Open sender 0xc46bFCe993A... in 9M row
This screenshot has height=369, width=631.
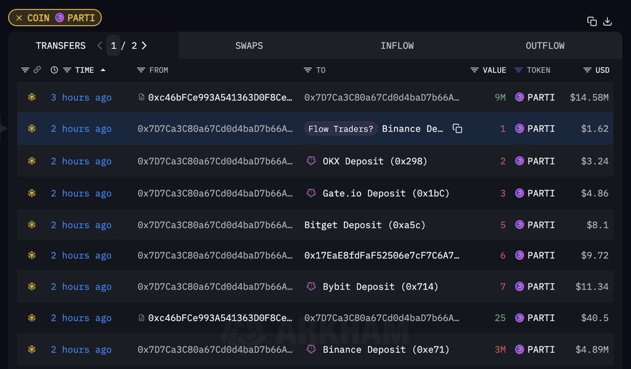[x=221, y=97]
